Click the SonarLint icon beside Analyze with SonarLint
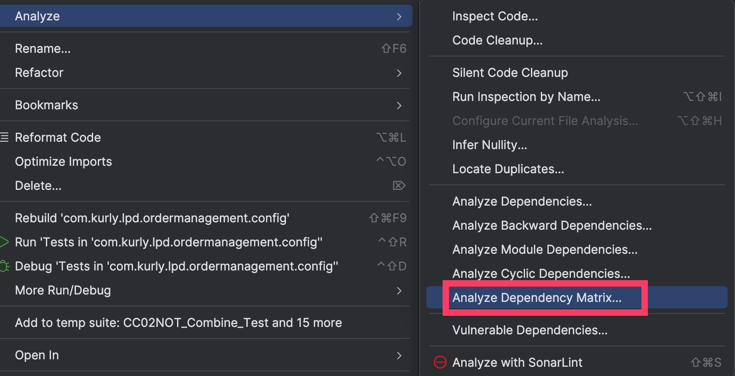735x376 pixels. coord(440,362)
